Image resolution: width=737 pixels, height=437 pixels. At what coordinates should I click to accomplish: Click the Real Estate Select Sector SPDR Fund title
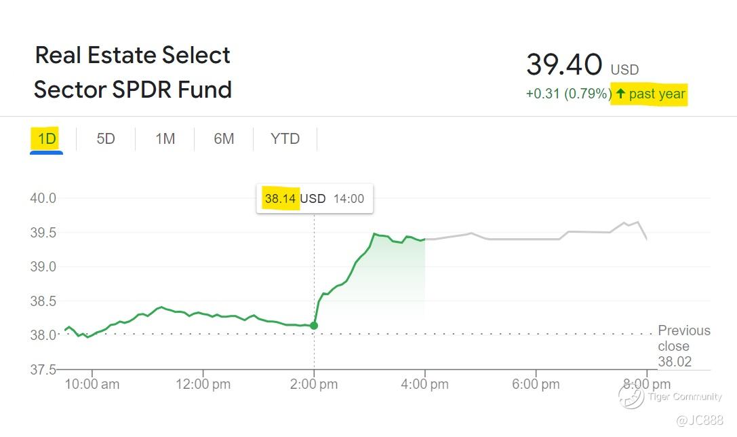133,72
